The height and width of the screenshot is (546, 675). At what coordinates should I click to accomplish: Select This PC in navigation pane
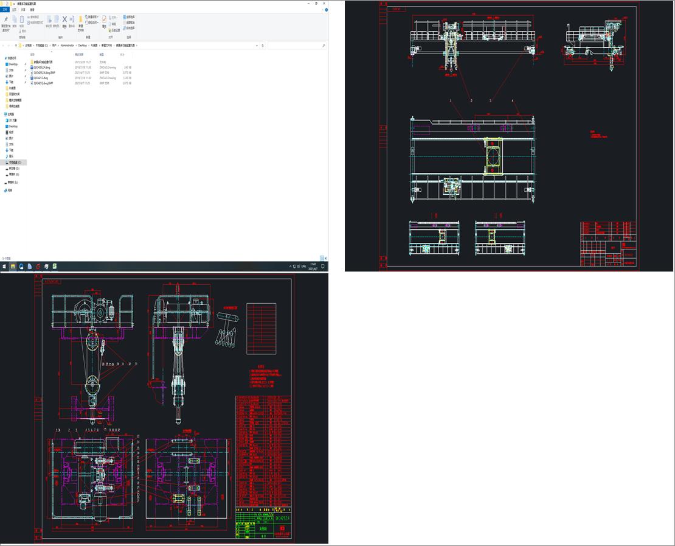coord(10,114)
